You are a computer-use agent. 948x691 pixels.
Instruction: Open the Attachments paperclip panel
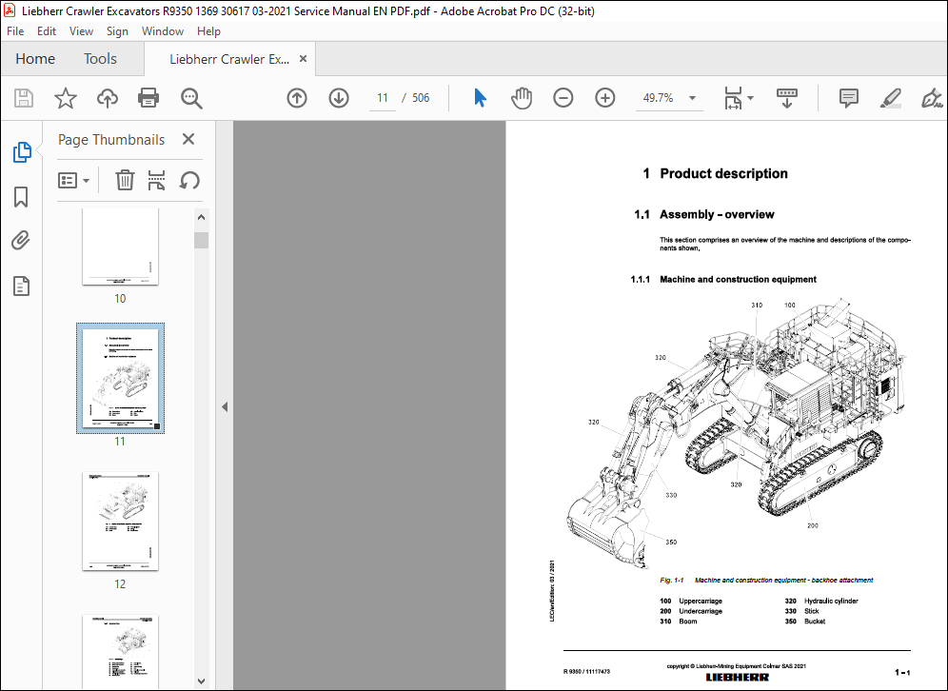click(21, 241)
